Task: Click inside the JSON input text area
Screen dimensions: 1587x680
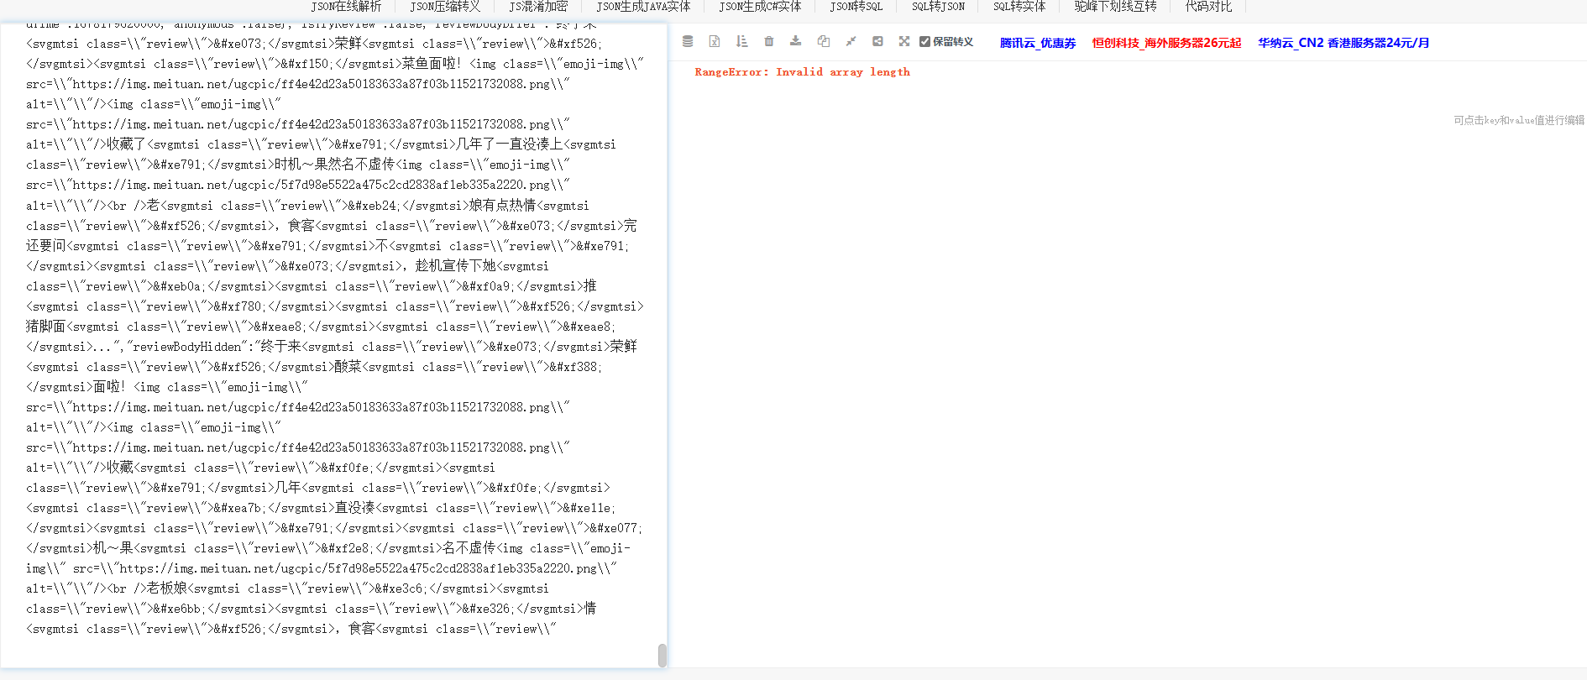Action: (x=334, y=344)
